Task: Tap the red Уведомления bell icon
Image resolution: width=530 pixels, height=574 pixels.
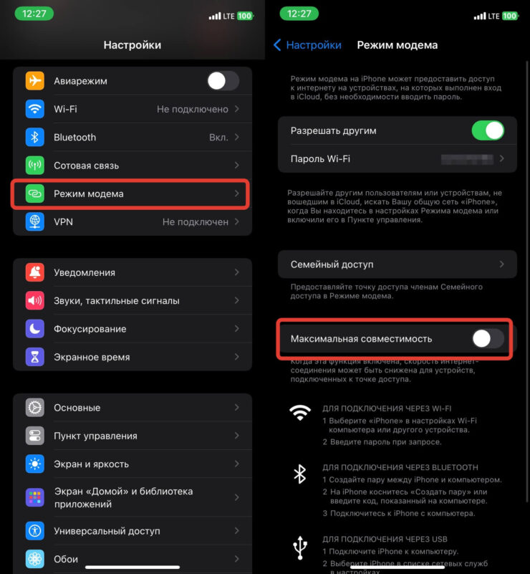Action: point(35,272)
